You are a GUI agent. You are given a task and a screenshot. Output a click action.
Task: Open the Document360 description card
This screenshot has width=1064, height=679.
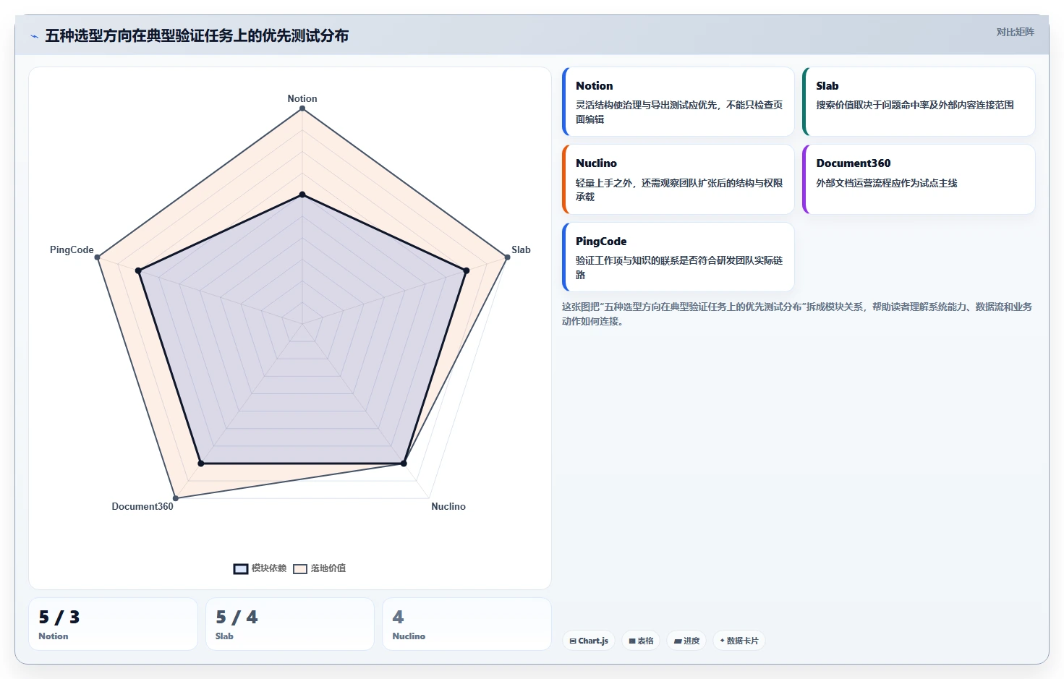pos(919,179)
